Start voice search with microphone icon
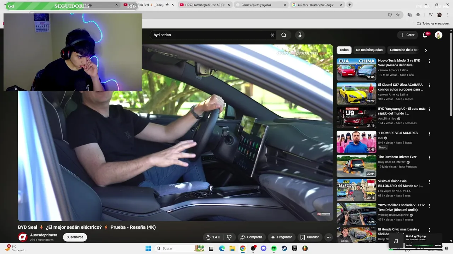Image resolution: width=453 pixels, height=254 pixels. 300,35
